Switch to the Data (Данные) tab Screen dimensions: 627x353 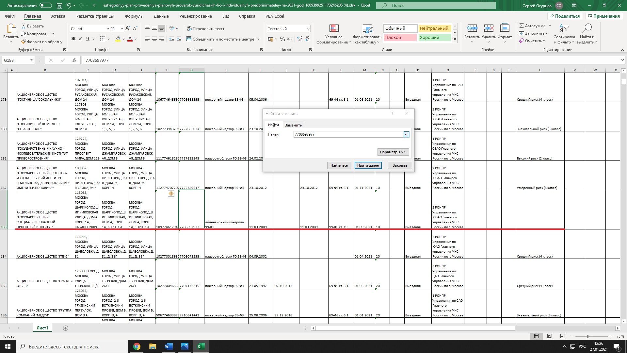tap(161, 16)
